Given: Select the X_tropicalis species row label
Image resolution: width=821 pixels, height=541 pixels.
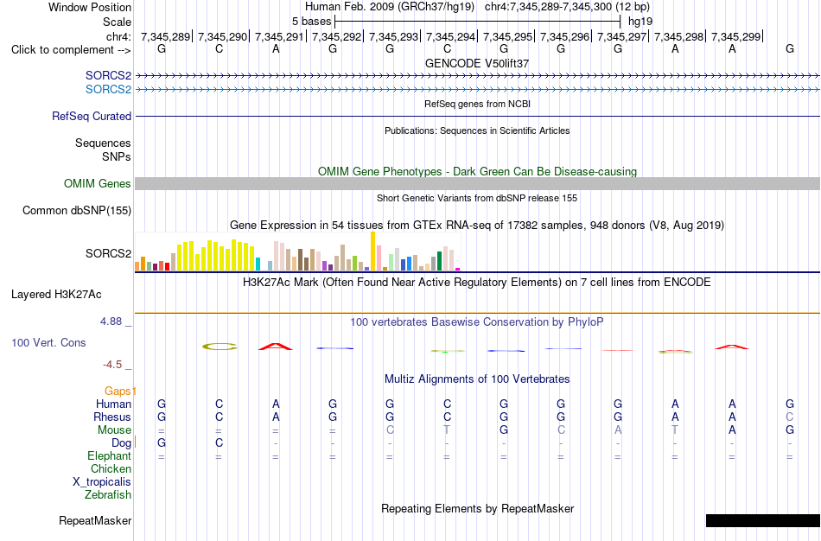Looking at the screenshot, I should [x=102, y=482].
